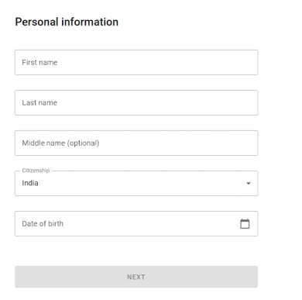Click the selected value India
This screenshot has height=300, width=302.
coord(30,183)
